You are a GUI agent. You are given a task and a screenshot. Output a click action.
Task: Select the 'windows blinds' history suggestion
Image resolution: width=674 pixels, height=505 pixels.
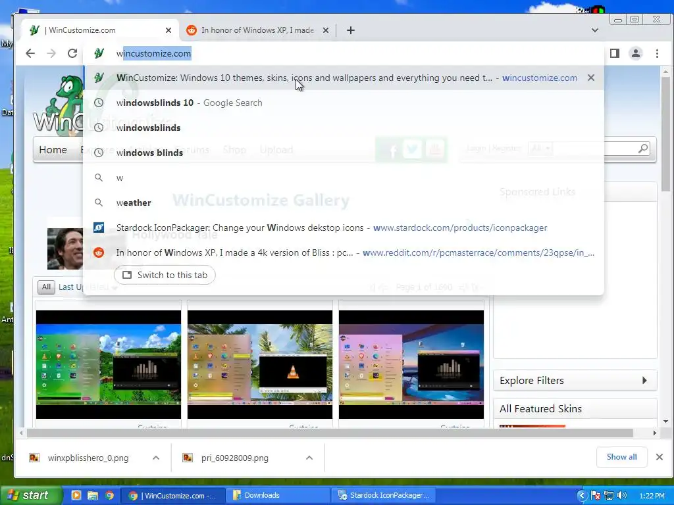[344, 153]
